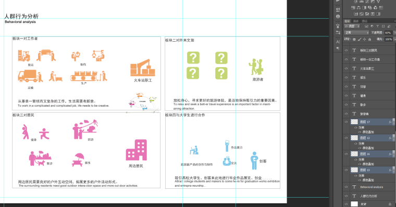
Task: Click the lock all padlock icon
Action: tap(369, 40)
